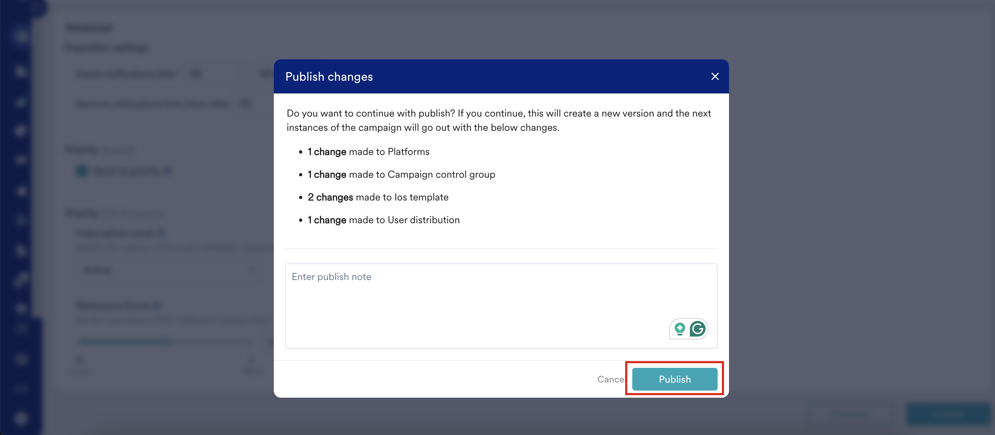995x435 pixels.
Task: Toggle the Send as priority checkbox
Action: (82, 171)
